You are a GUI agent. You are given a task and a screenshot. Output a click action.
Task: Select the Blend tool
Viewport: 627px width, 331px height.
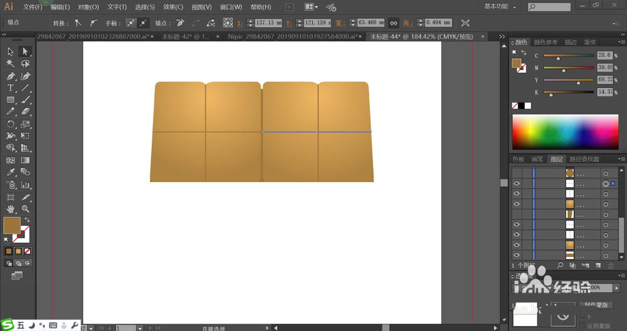tap(25, 172)
